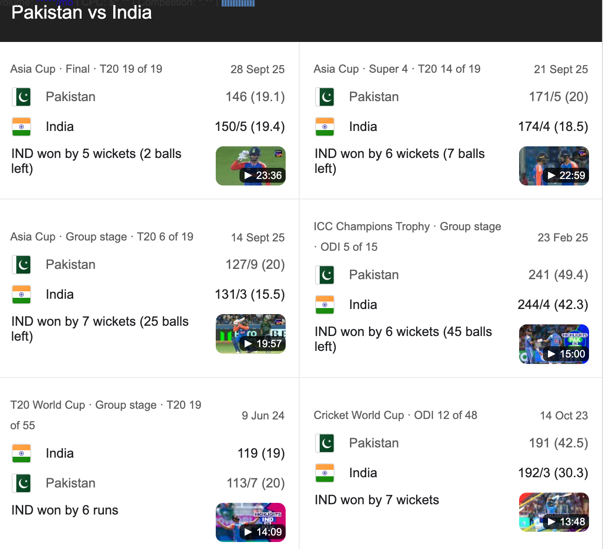The width and height of the screenshot is (603, 549).
Task: Click the Pakistan flag in the Group stage match
Action: (x=21, y=264)
